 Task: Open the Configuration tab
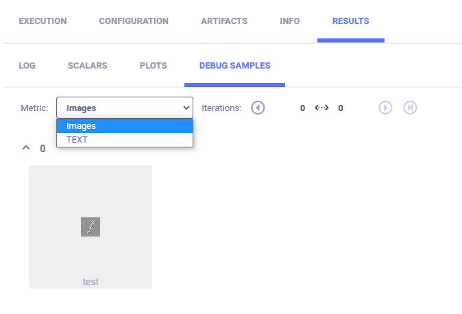[x=134, y=21]
